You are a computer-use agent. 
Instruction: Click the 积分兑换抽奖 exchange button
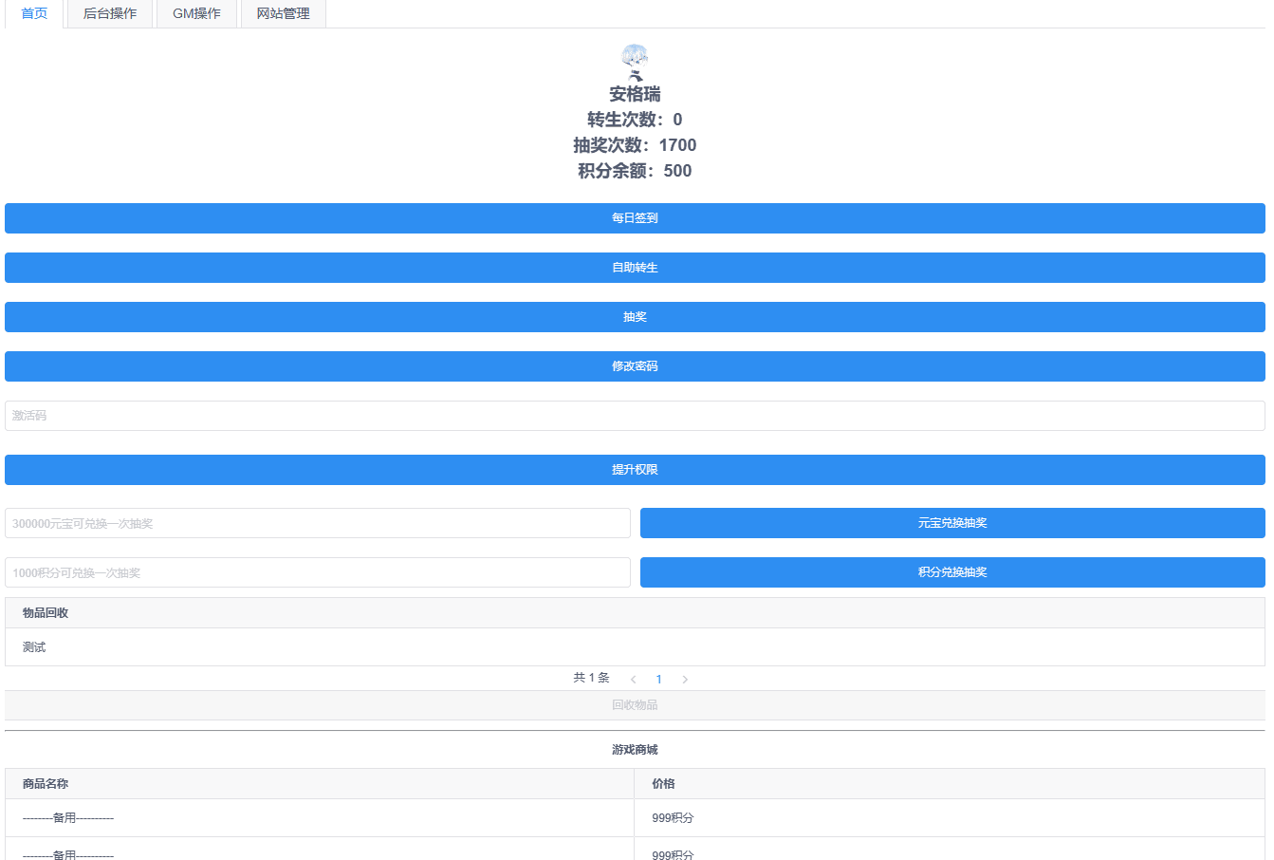click(x=951, y=572)
